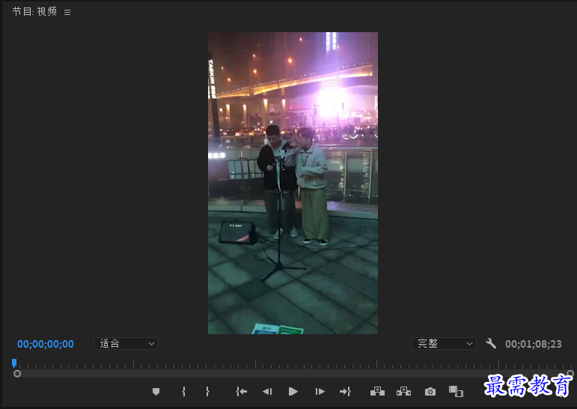Screen dimensions: 577x409
Task: Click the zoom scroll bar track
Action: (293, 374)
